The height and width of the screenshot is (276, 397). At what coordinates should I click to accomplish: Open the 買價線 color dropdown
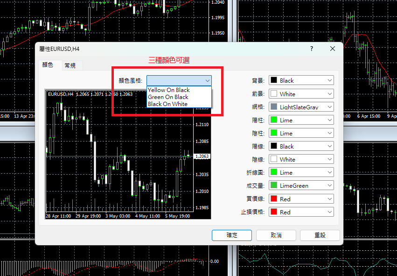(x=301, y=198)
